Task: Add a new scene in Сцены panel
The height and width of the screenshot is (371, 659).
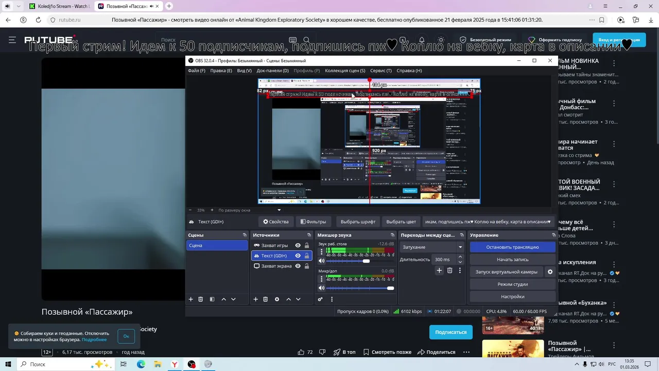Action: [190, 299]
